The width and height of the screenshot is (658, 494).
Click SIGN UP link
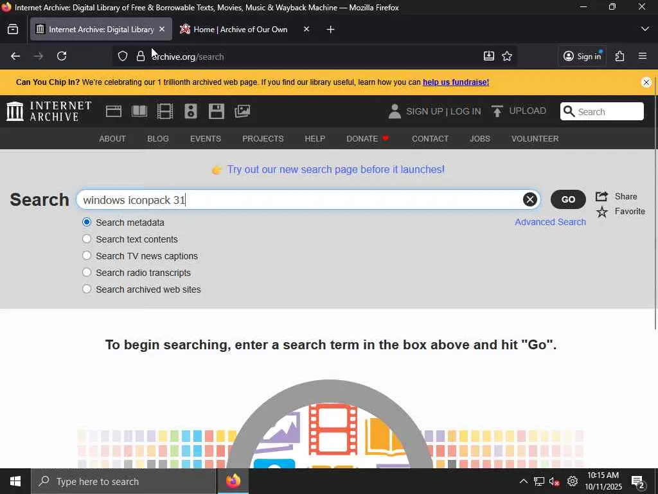(x=424, y=111)
